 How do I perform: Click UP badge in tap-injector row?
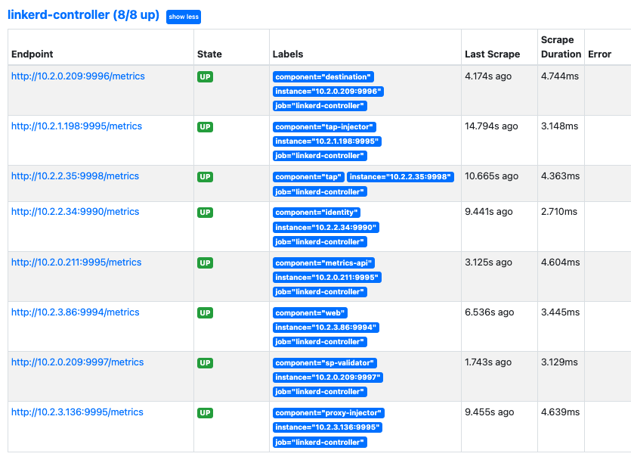pyautogui.click(x=206, y=127)
